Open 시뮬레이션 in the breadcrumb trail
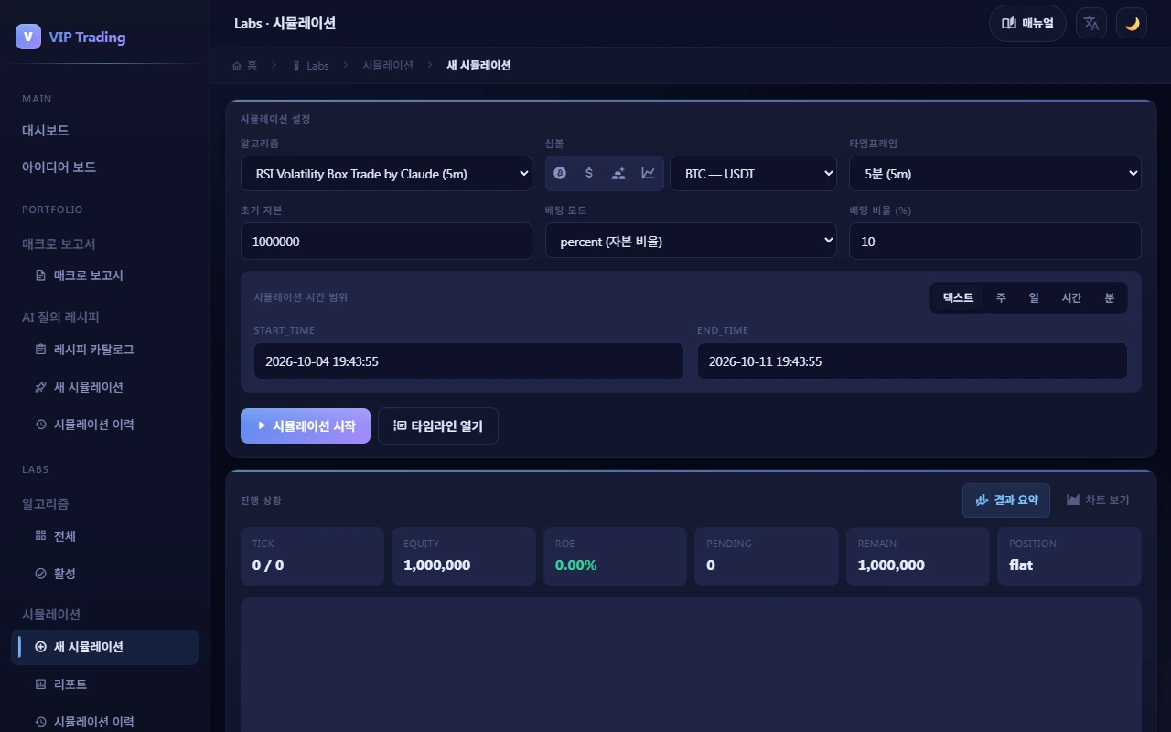The width and height of the screenshot is (1171, 732). [388, 66]
